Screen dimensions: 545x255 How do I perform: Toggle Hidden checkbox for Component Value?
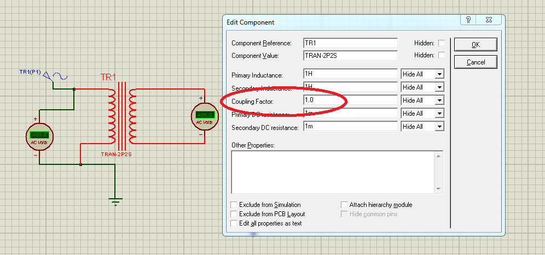coord(442,55)
